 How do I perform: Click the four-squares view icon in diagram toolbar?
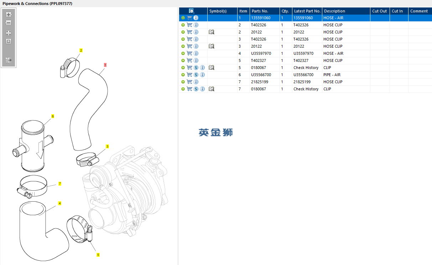pyautogui.click(x=9, y=33)
